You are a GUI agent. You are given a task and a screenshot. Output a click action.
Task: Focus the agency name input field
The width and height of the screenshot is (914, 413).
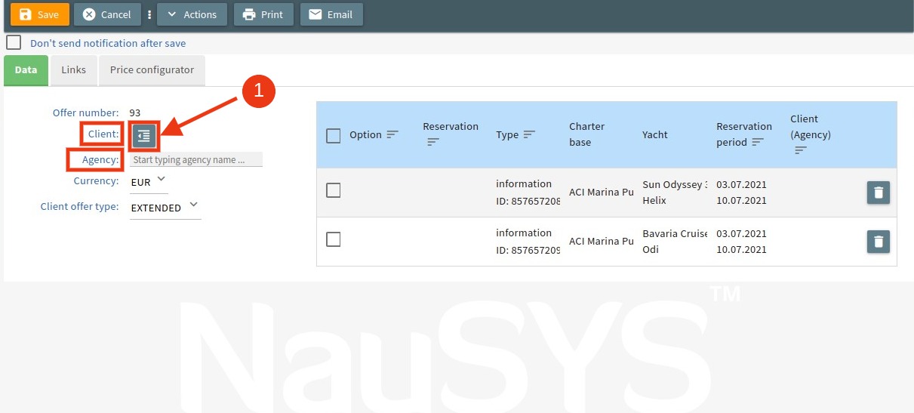[196, 160]
